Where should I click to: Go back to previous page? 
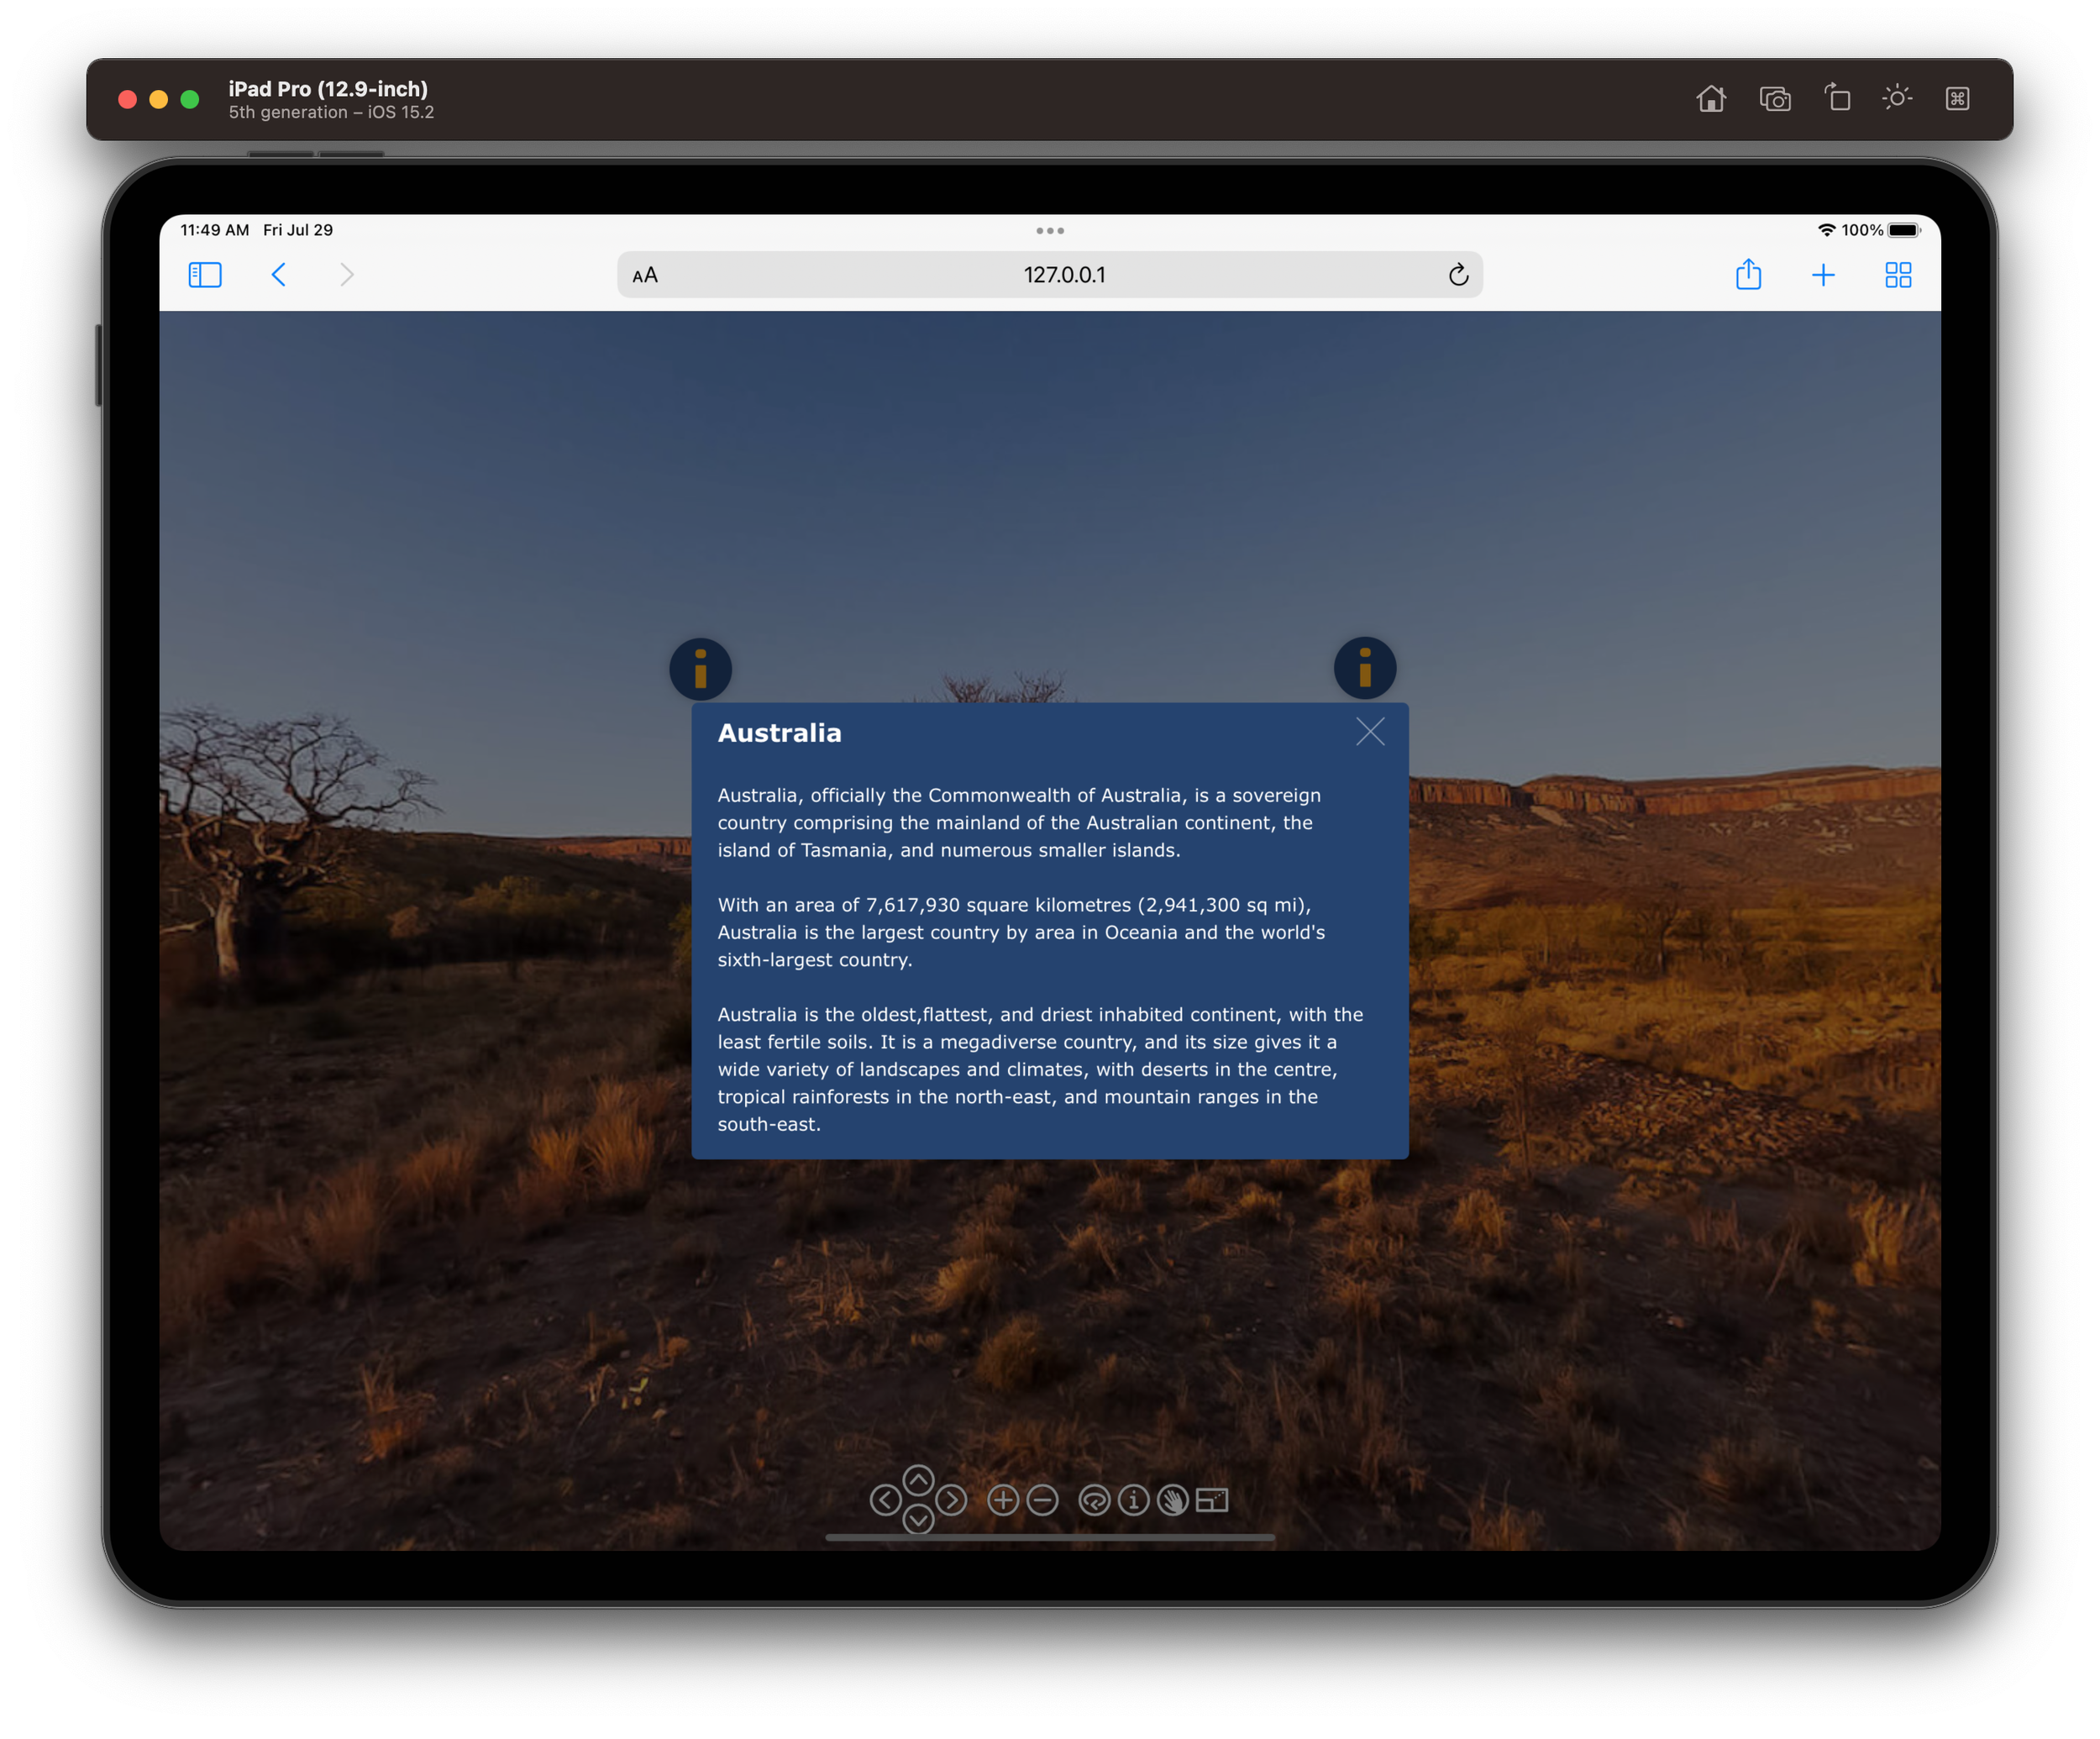279,275
